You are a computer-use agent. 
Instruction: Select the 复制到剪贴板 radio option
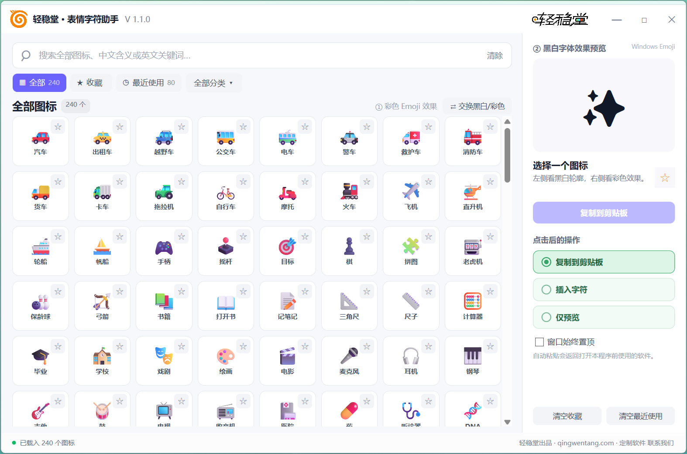604,262
